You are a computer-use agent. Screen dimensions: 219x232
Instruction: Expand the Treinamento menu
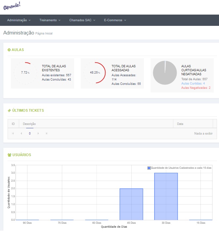[x=50, y=20]
